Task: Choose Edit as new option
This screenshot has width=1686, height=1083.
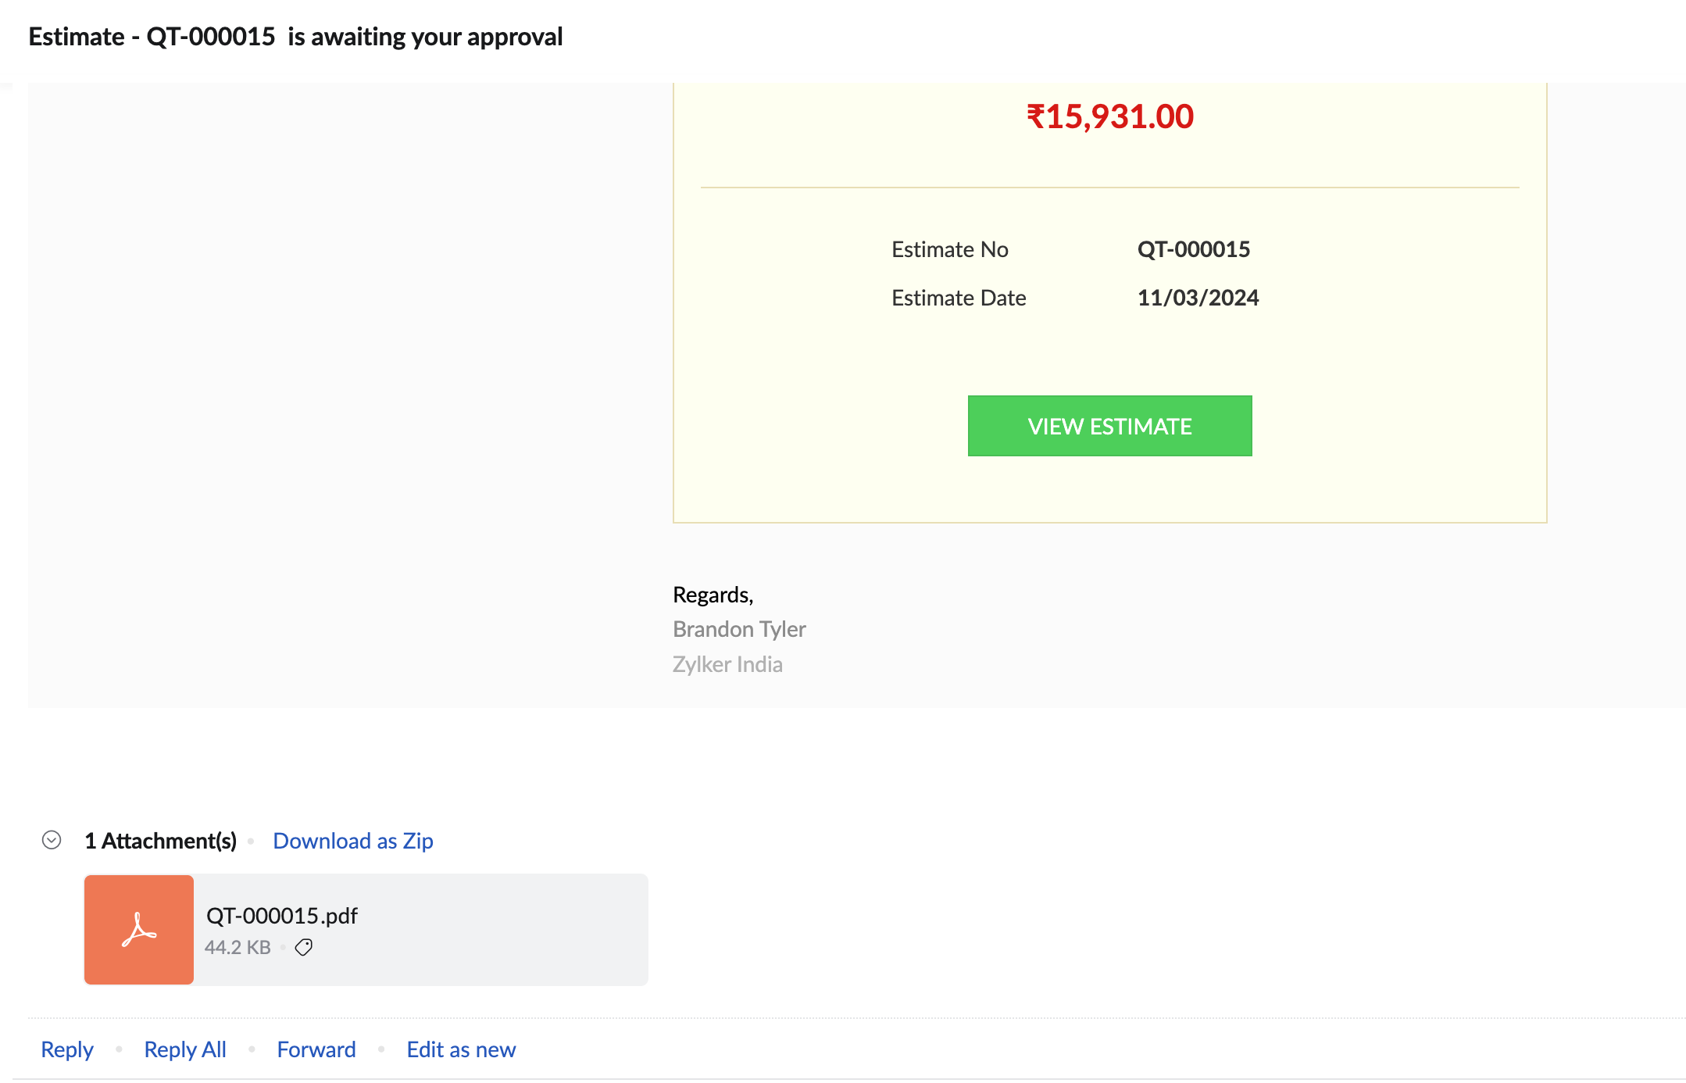Action: (461, 1049)
